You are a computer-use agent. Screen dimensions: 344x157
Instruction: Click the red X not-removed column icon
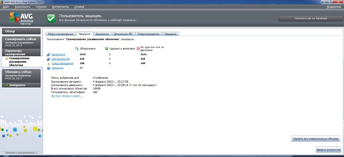(x=138, y=49)
